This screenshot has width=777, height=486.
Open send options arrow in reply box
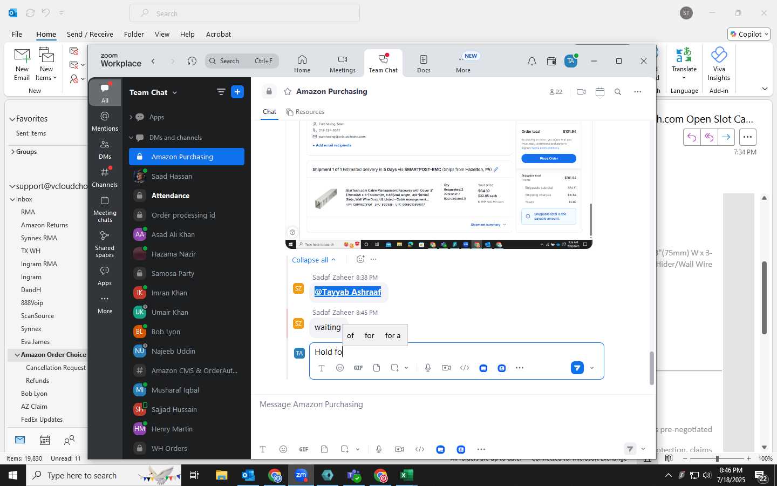click(592, 368)
